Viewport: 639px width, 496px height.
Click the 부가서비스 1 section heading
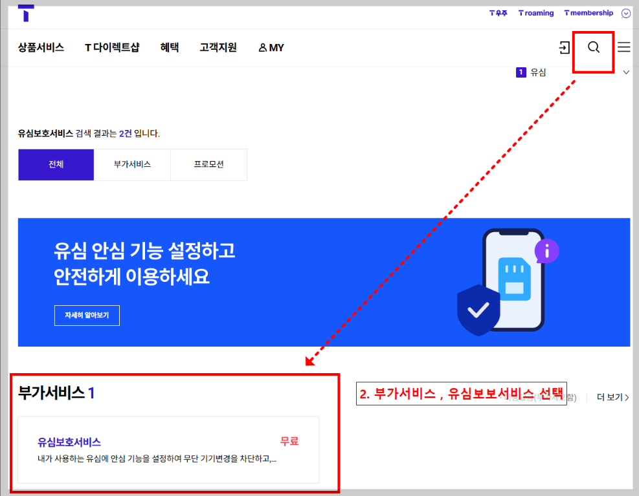tap(56, 393)
